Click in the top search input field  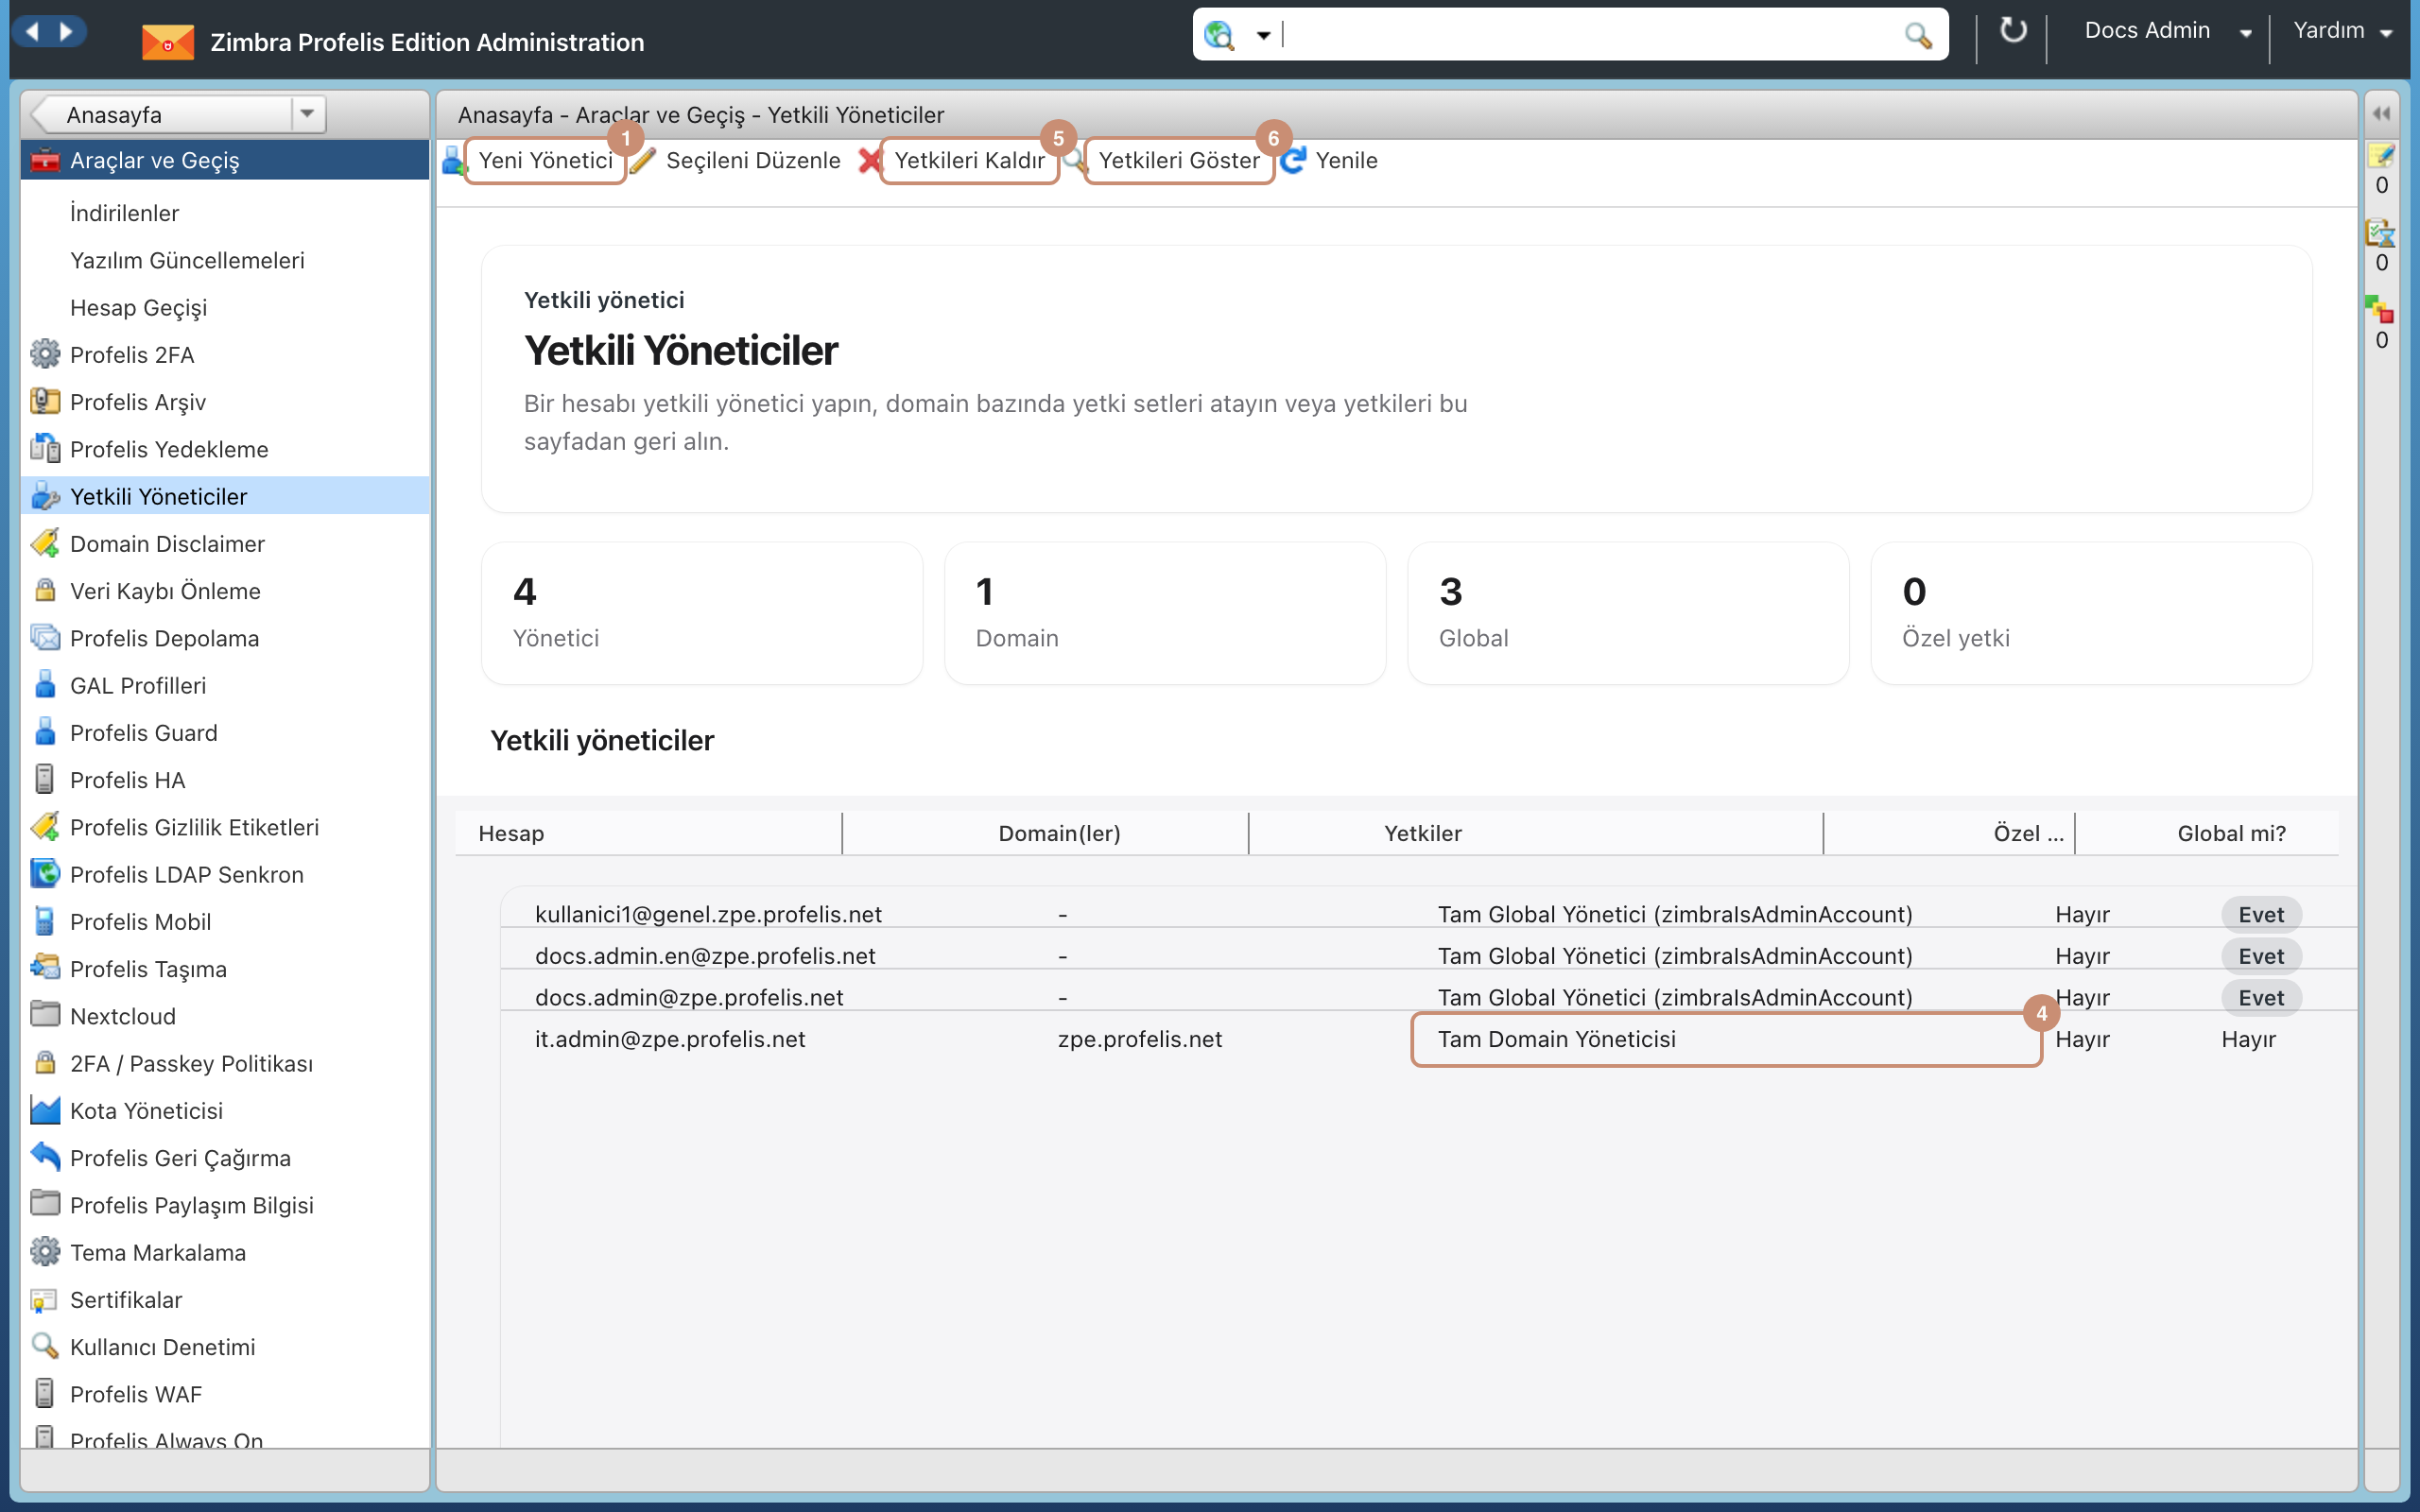point(1590,35)
